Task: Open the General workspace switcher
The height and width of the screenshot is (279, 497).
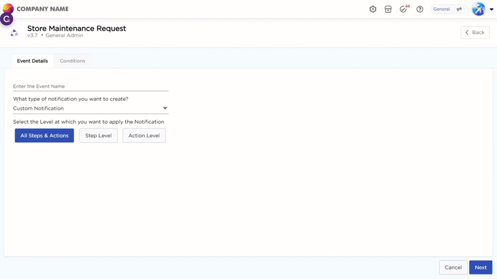Action: pos(442,9)
